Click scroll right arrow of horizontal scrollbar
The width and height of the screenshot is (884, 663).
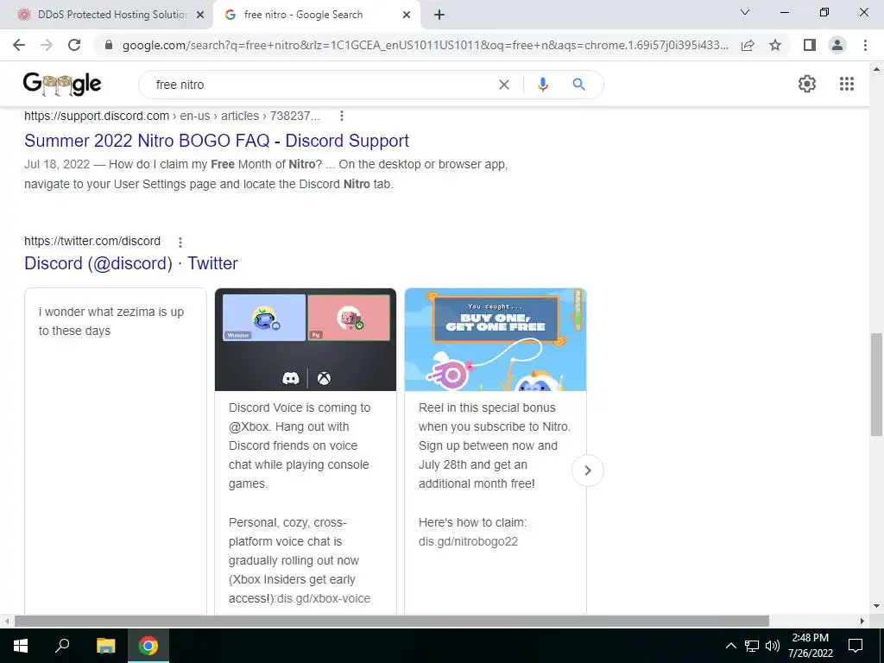tap(862, 621)
